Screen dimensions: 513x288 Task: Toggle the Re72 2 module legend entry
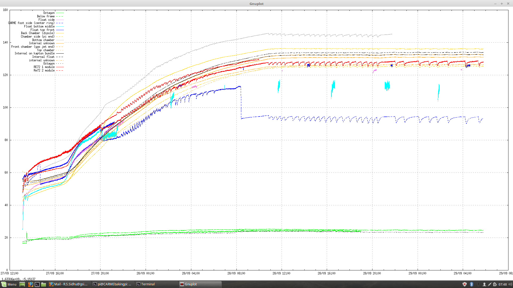coord(44,70)
